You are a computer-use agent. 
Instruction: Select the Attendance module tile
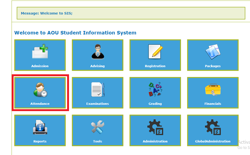(x=40, y=93)
